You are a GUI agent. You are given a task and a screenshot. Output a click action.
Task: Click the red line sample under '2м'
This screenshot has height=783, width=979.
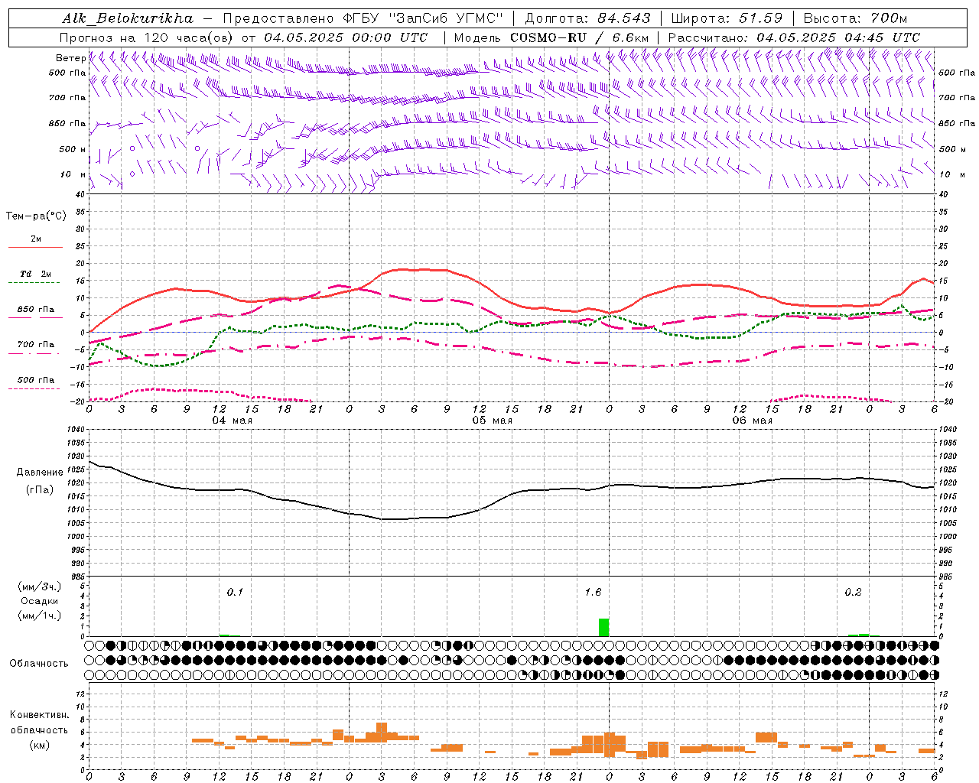pyautogui.click(x=35, y=248)
